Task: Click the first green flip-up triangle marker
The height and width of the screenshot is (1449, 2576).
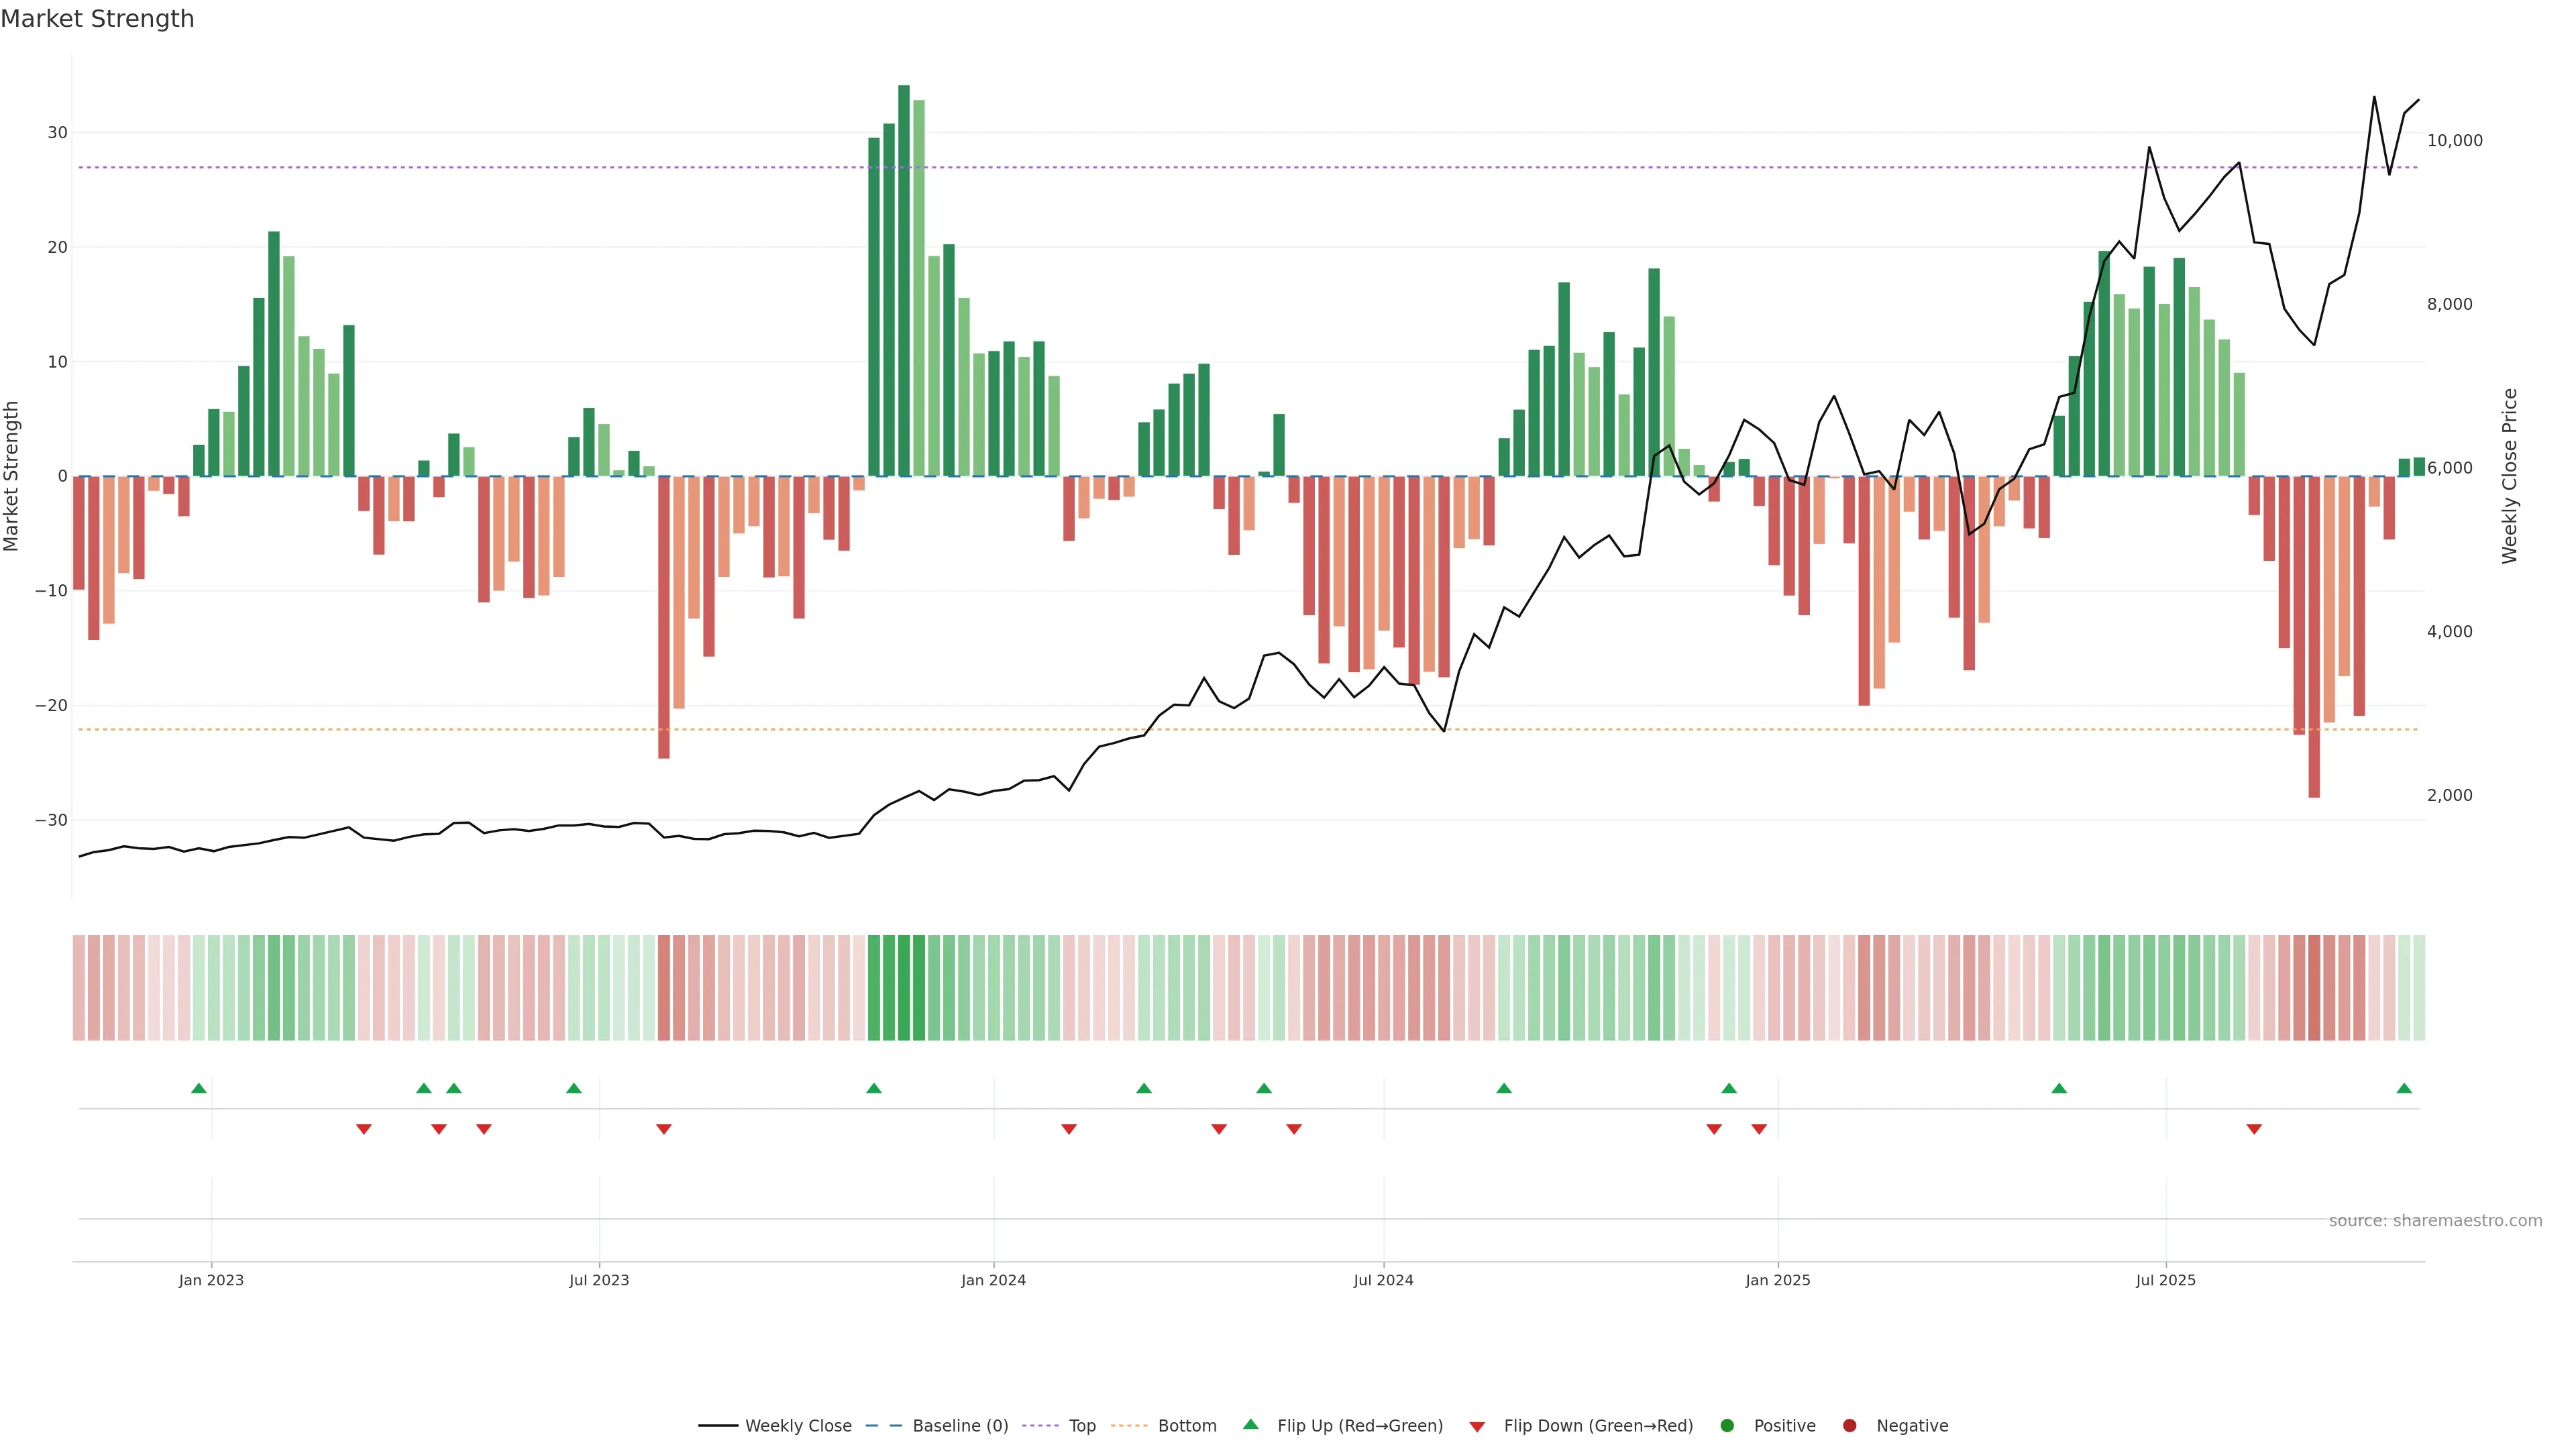Action: 199,1088
